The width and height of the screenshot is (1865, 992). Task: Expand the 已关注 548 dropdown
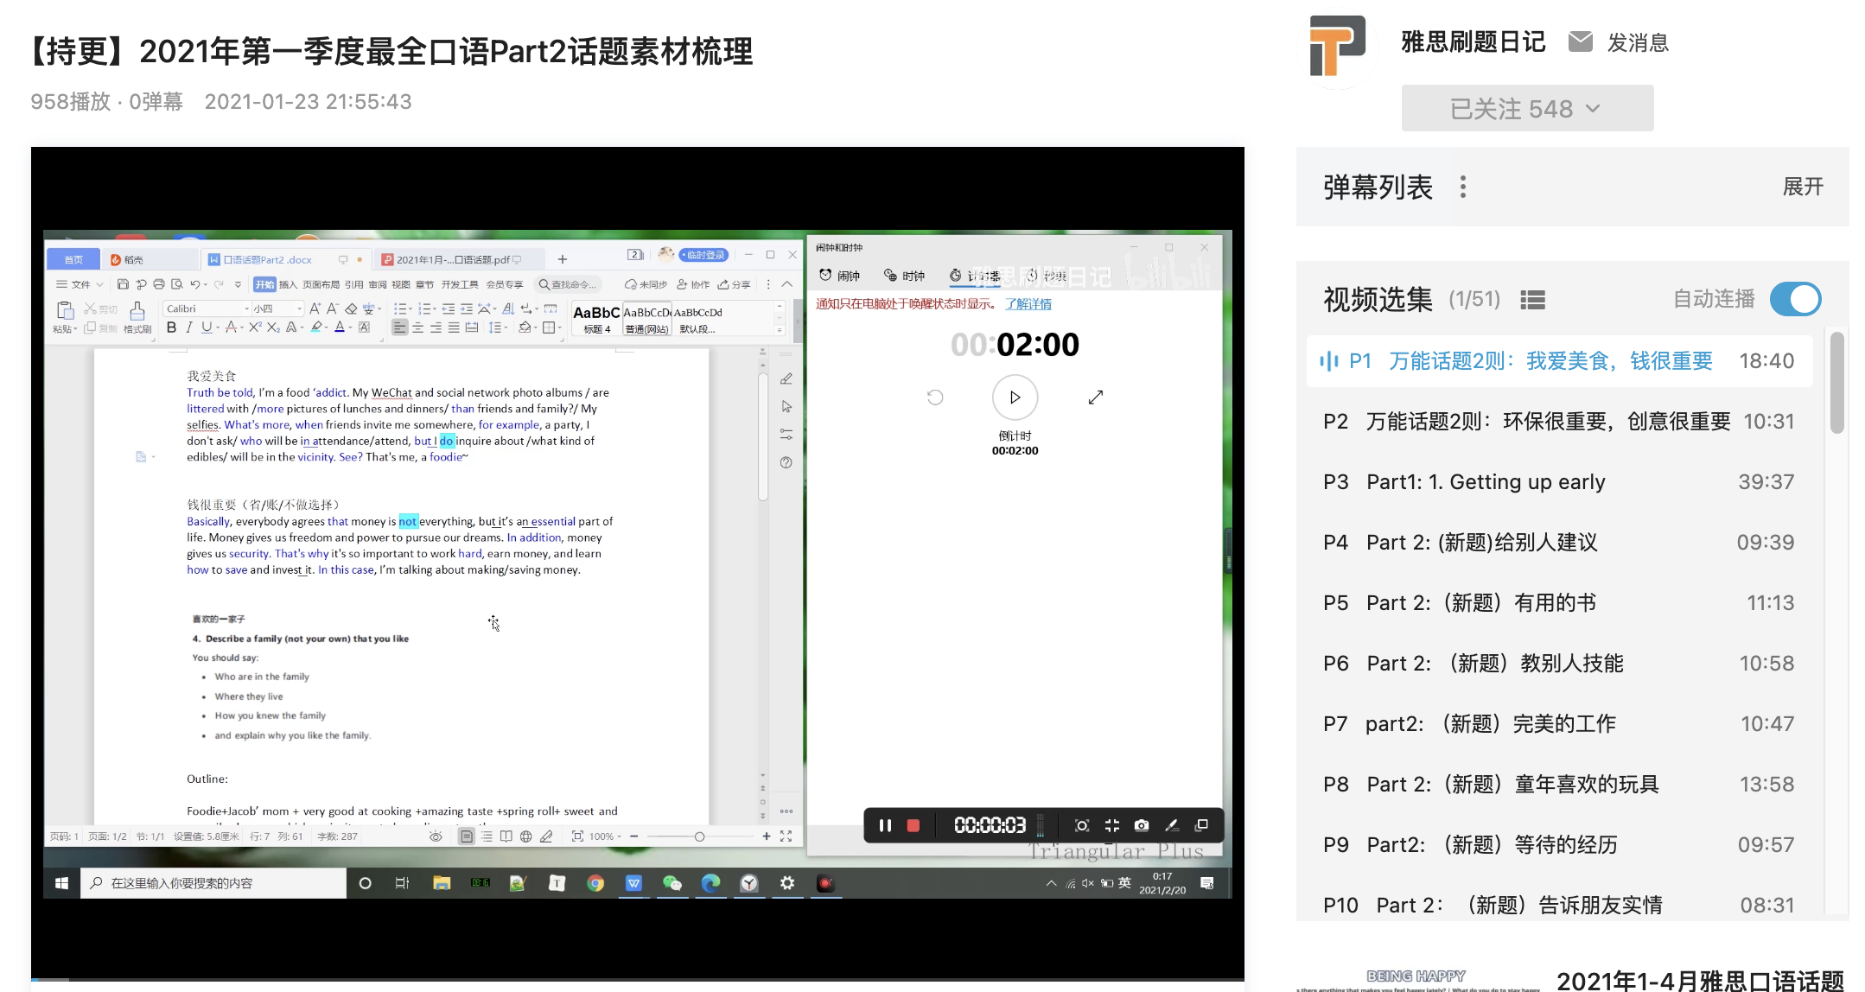(x=1526, y=109)
